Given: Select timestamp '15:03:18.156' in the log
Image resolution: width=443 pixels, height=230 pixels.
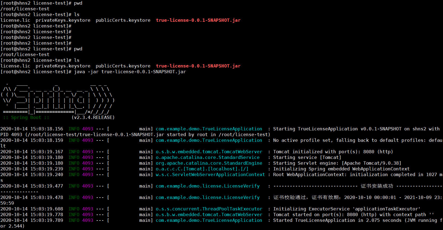Looking at the screenshot, I should (x=47, y=129).
